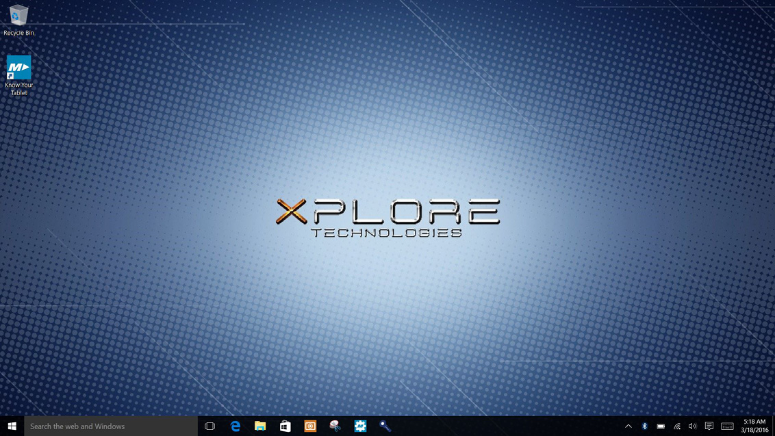Click the Bluetooth tray icon
The width and height of the screenshot is (775, 436).
coord(644,426)
